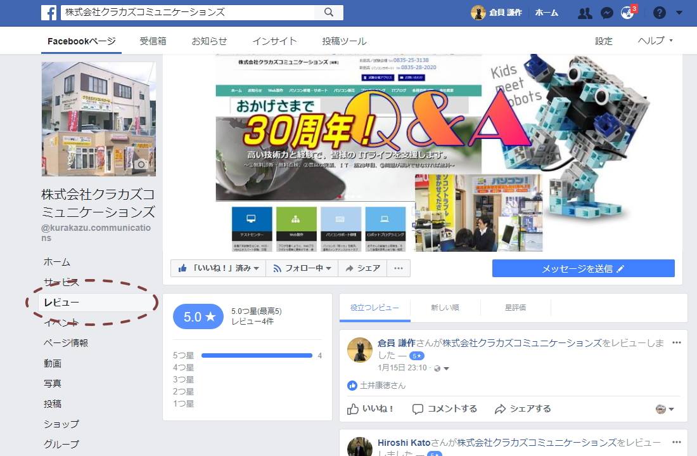Focus the search field with company name

coord(188,13)
